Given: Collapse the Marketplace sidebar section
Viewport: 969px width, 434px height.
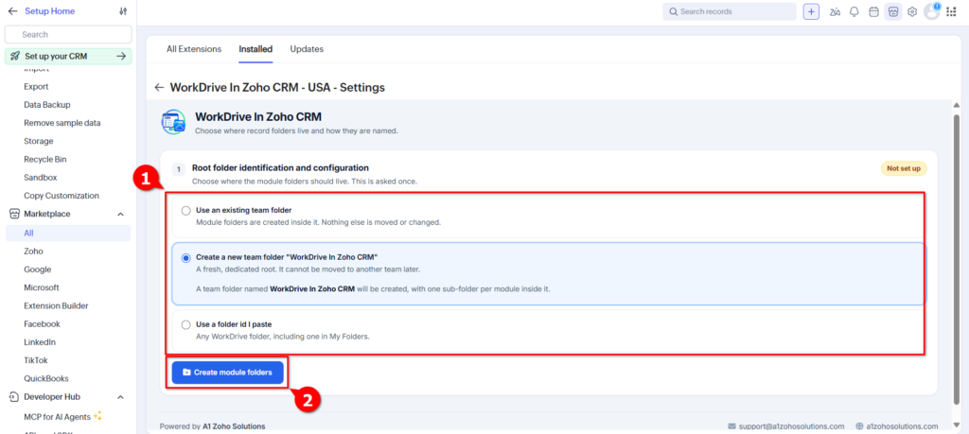Looking at the screenshot, I should [120, 215].
